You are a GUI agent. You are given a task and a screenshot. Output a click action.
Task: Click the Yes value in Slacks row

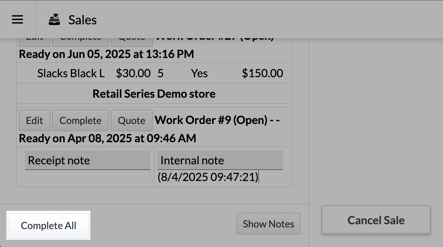pyautogui.click(x=199, y=73)
